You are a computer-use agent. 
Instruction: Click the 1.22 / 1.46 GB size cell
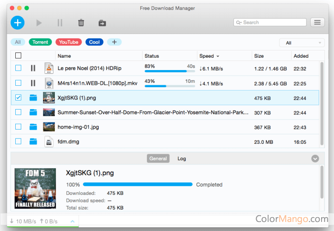pos(271,69)
